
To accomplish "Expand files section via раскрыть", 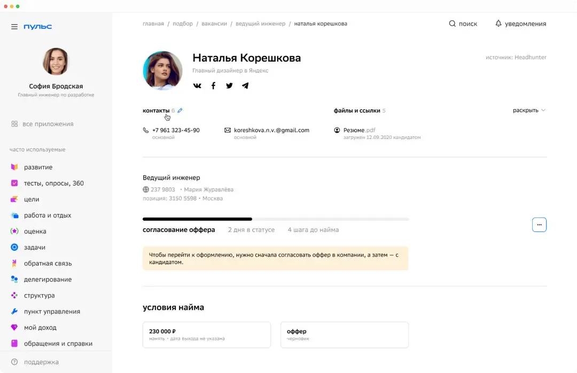I will (529, 110).
